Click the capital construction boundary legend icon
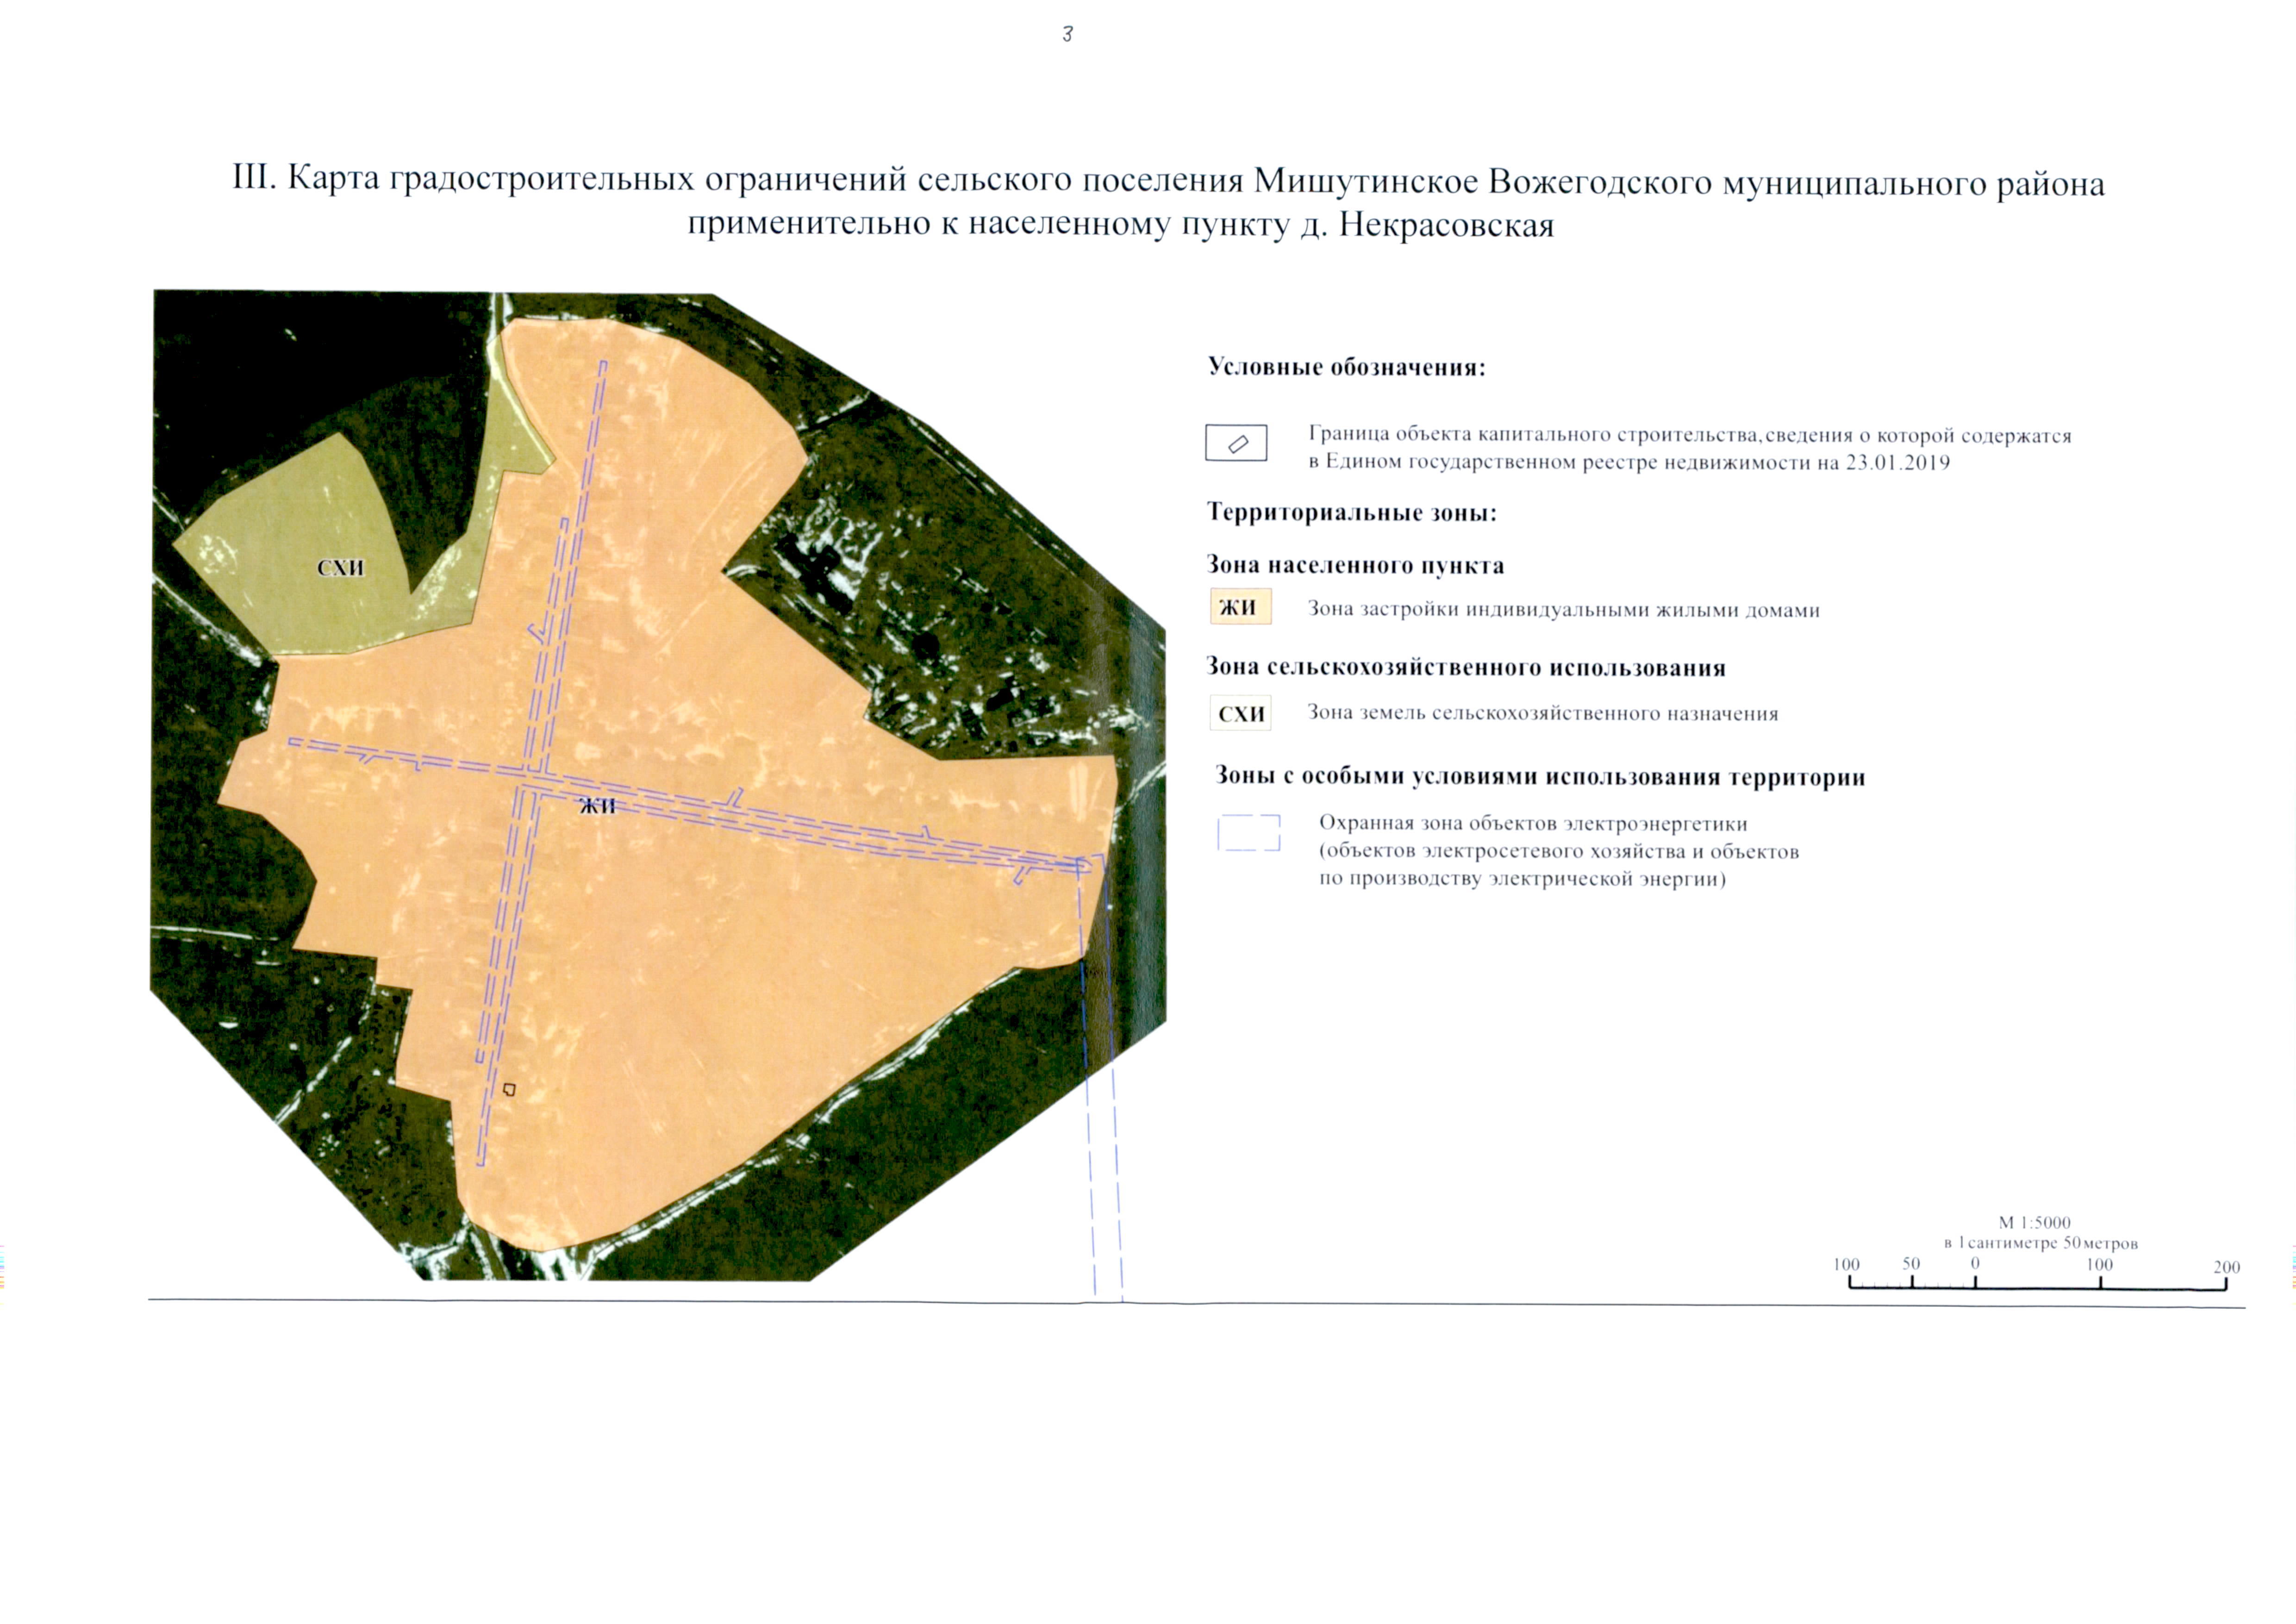Image resolution: width=2296 pixels, height=1624 pixels. [x=1236, y=443]
